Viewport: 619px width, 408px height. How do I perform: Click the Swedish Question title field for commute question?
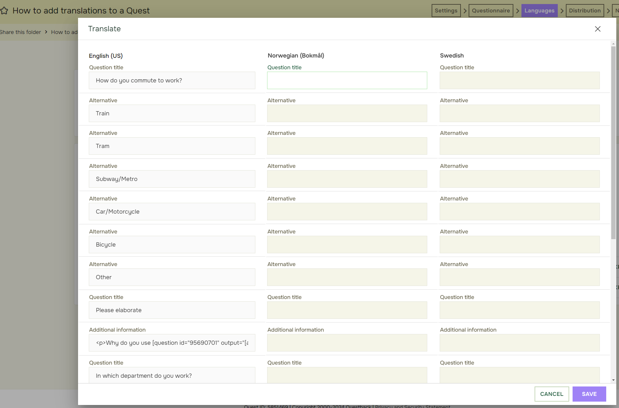[519, 80]
